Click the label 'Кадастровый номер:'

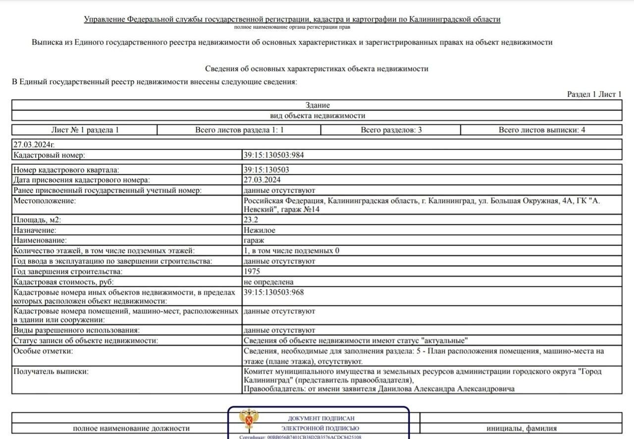49,155
